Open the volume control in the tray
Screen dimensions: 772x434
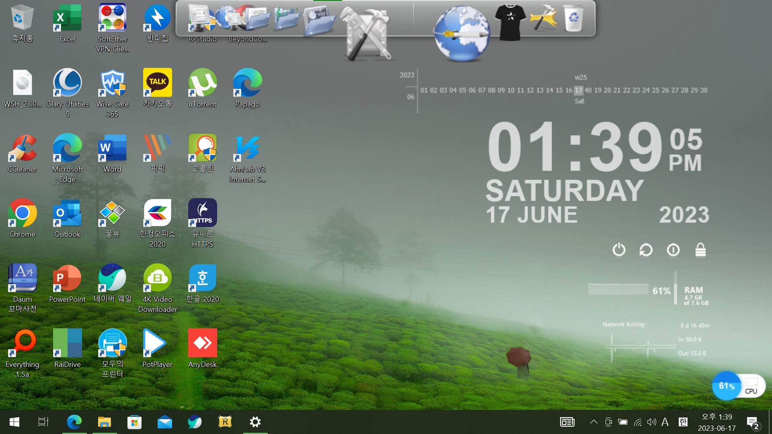click(651, 422)
